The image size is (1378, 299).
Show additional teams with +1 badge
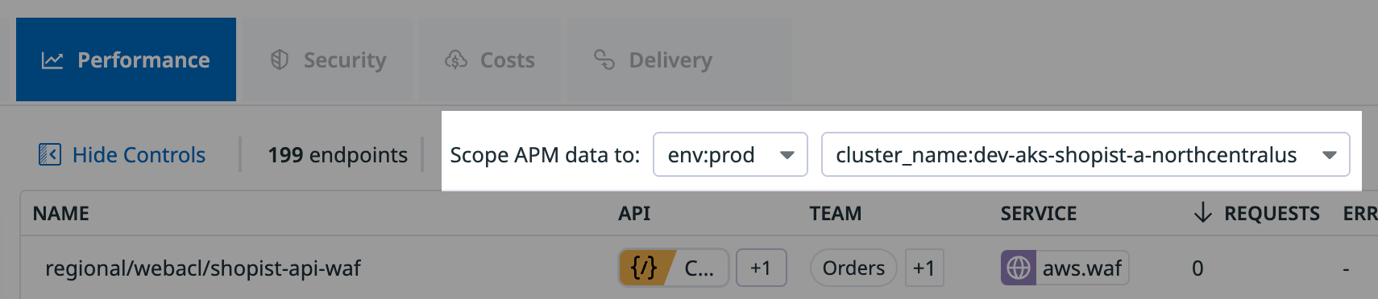point(924,268)
